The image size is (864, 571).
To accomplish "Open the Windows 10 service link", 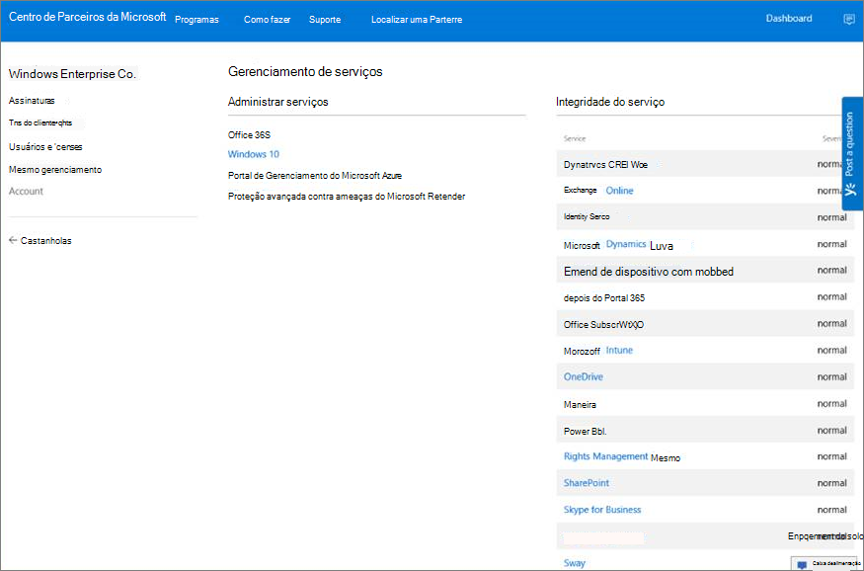I will pos(254,154).
